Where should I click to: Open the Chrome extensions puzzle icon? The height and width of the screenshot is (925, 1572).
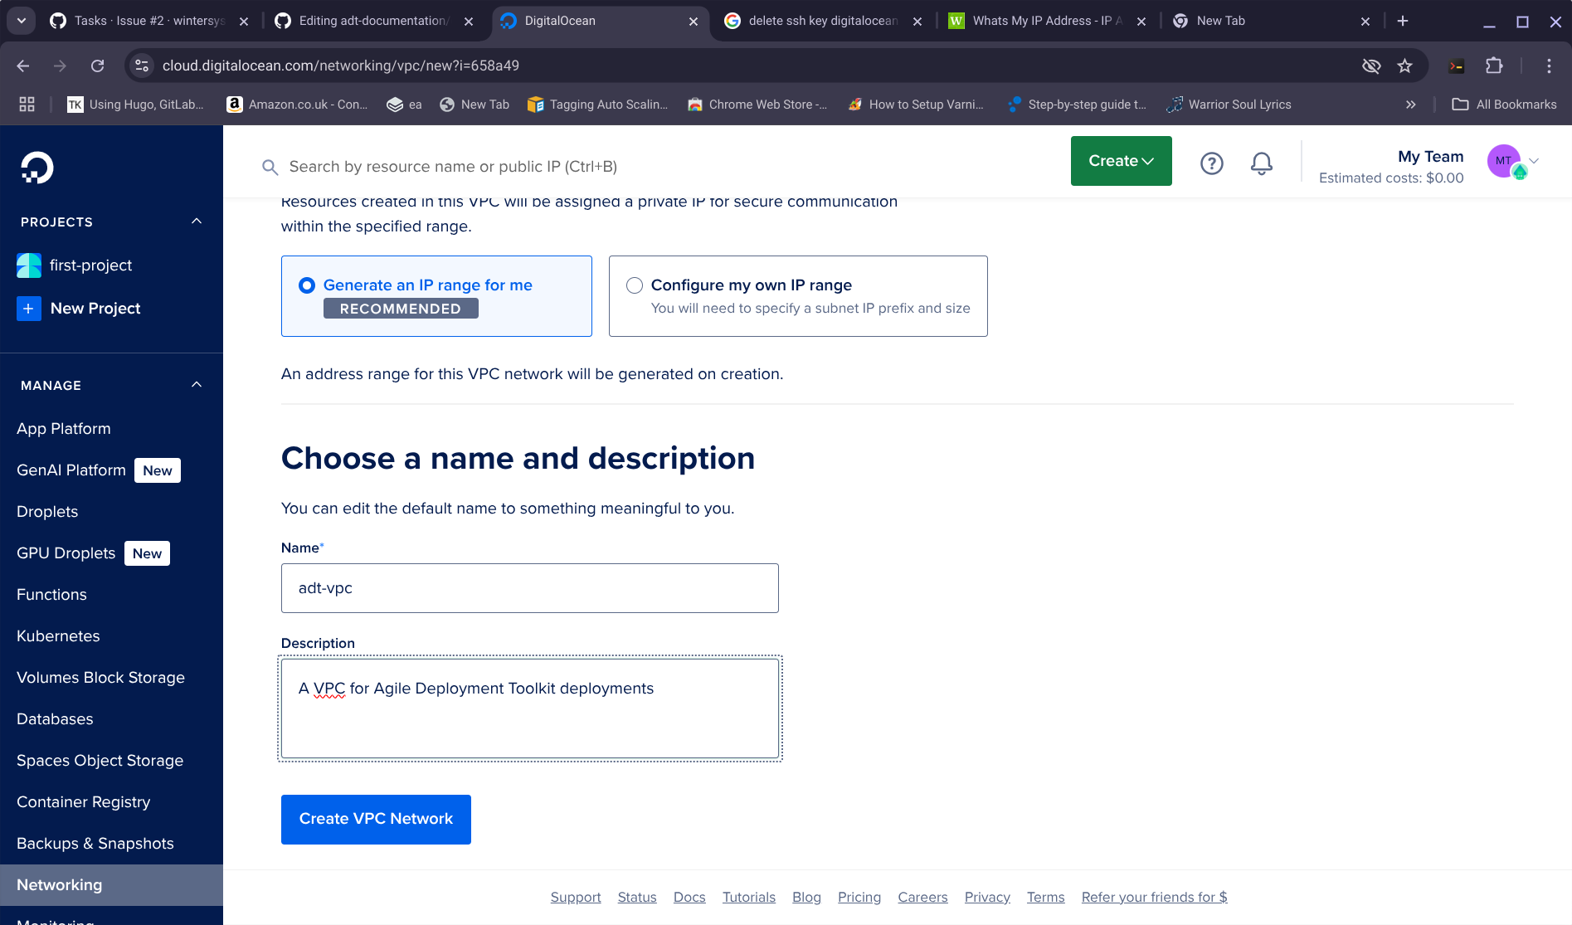coord(1494,66)
